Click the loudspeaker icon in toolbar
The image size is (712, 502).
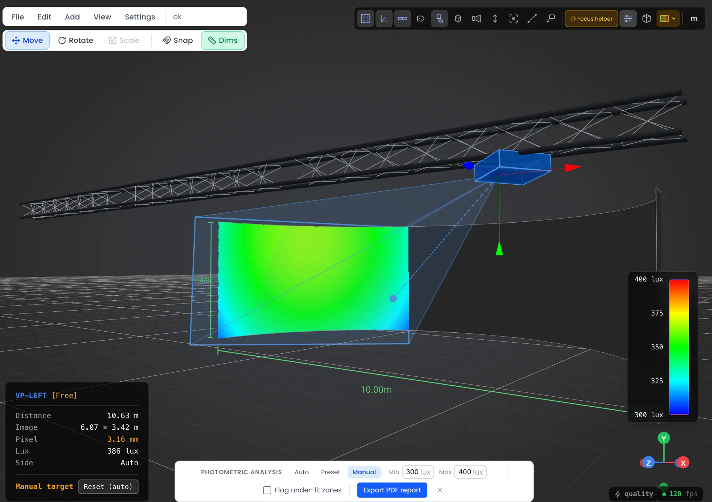point(476,19)
